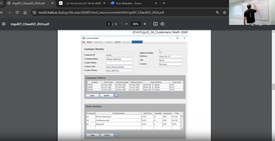This screenshot has height=141, width=275.
Task: Select the tirgul07_CDandSD_2024.pdf tab
Action: (x=28, y=3)
